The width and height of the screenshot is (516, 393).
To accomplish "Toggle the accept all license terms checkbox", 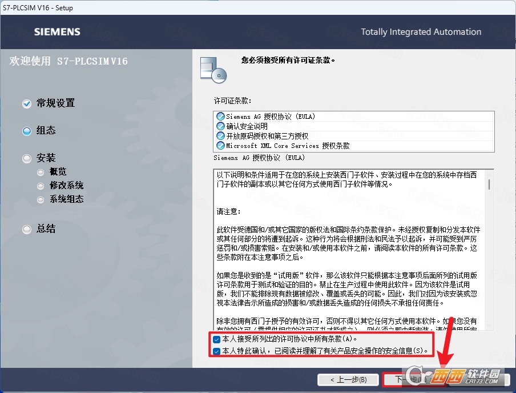I will pyautogui.click(x=216, y=339).
